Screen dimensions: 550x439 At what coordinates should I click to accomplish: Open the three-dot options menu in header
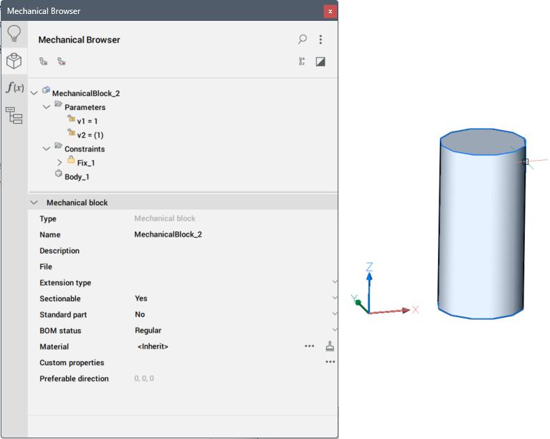[320, 40]
